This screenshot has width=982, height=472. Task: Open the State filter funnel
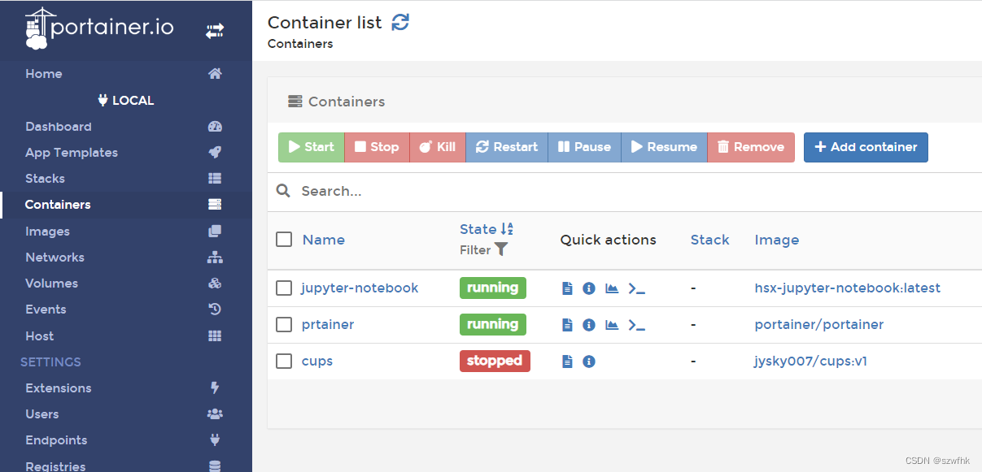point(501,250)
